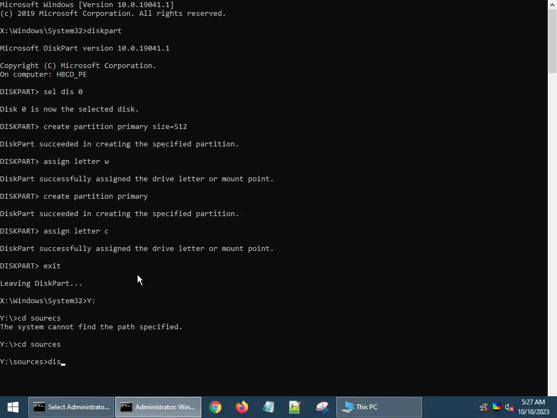Click "Copyright (C) Microsoft Corporation." line

pyautogui.click(x=78, y=65)
